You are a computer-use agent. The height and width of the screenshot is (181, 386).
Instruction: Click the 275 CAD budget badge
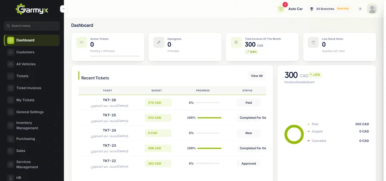(x=158, y=103)
